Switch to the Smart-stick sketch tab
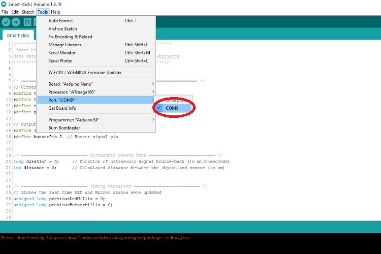 (x=18, y=36)
